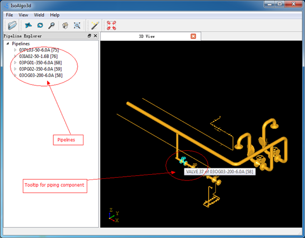Image resolution: width=305 pixels, height=238 pixels.
Task: Collapse the Pipelines root node
Action: [x=8, y=43]
